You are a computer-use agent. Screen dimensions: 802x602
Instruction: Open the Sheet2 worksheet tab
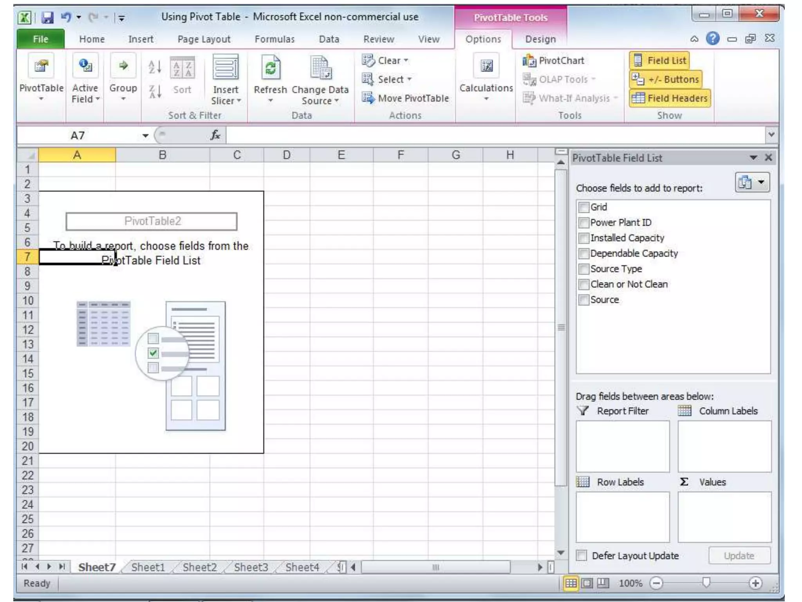tap(199, 567)
